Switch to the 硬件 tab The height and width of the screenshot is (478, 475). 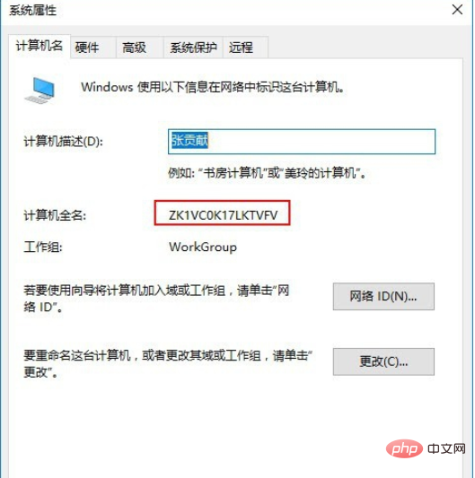[87, 48]
